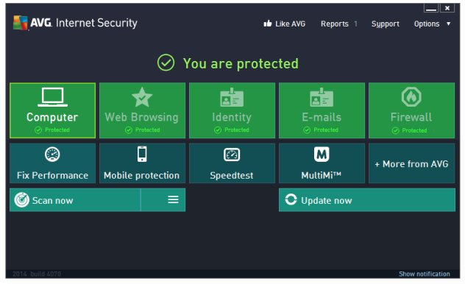Click the MultiMi label
465x284 pixels.
322,176
